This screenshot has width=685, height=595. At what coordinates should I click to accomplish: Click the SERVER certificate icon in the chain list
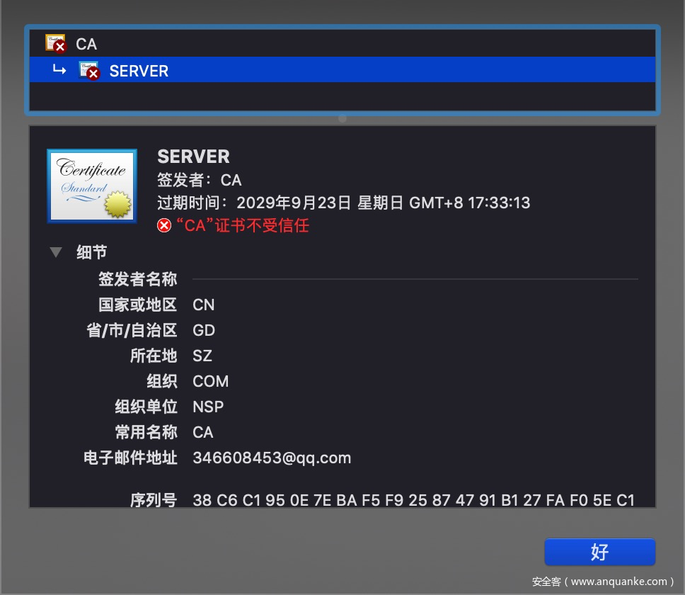[89, 71]
